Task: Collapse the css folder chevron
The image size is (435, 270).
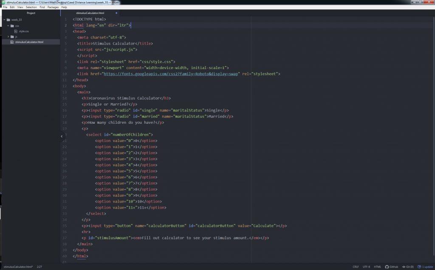Action: pyautogui.click(x=8, y=26)
